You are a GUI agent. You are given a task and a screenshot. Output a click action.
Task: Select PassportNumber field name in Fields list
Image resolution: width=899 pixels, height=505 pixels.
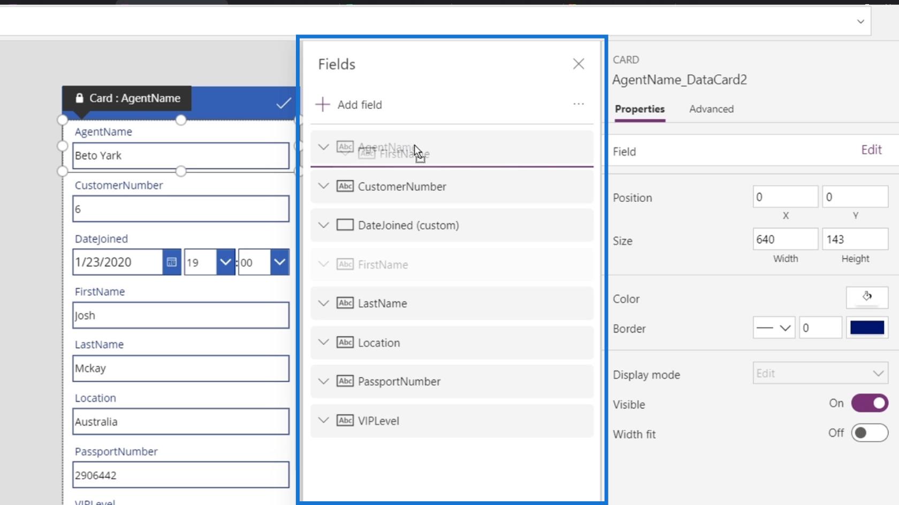399,382
